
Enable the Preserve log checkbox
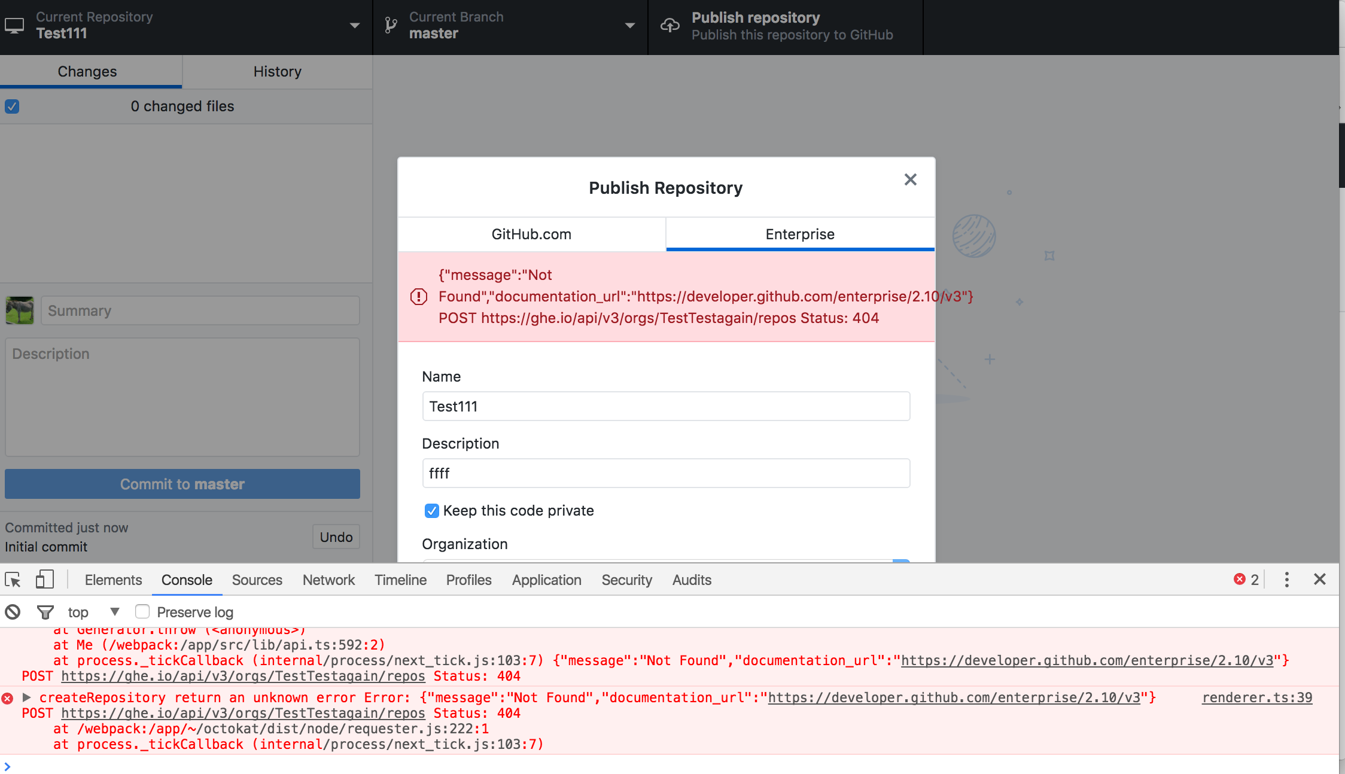[x=142, y=611]
